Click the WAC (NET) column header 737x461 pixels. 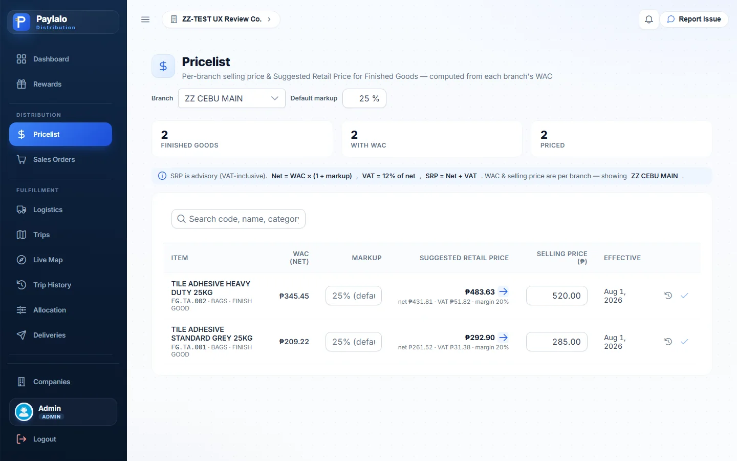point(299,258)
